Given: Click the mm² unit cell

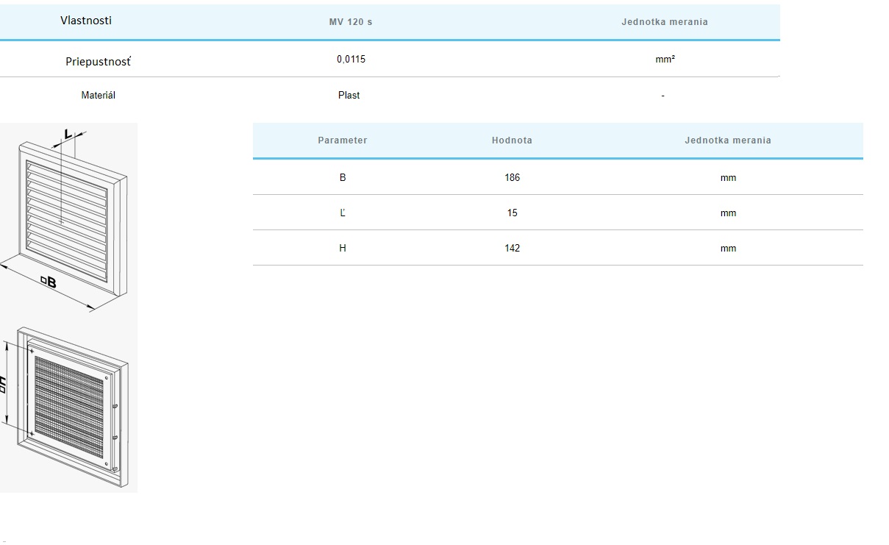Looking at the screenshot, I should click(665, 60).
